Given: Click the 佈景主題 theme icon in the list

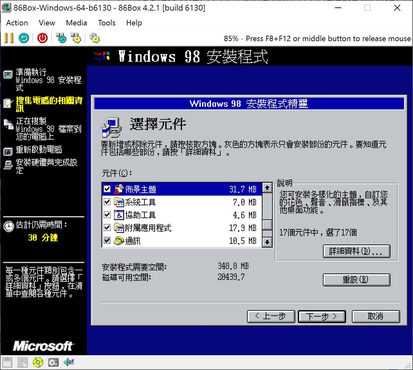Looking at the screenshot, I should [119, 189].
